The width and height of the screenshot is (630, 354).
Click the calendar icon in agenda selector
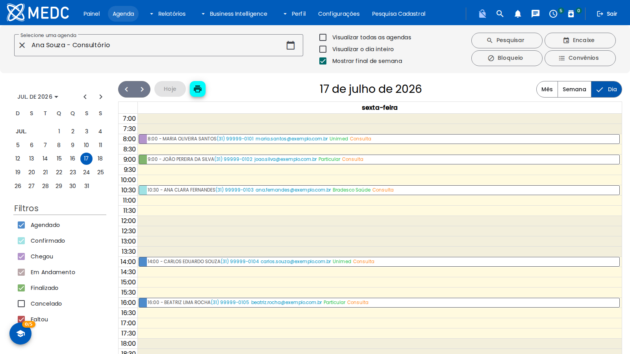291,45
